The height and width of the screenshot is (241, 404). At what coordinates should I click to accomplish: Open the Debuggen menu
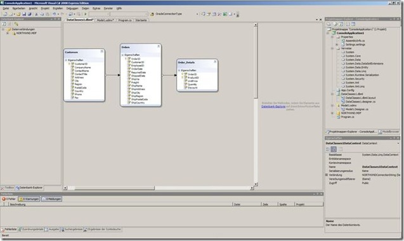tap(72, 8)
